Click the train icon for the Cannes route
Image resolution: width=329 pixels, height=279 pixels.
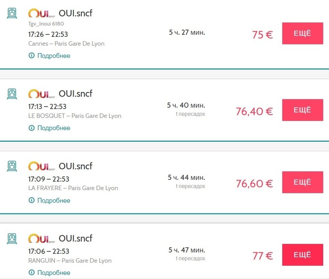12,13
